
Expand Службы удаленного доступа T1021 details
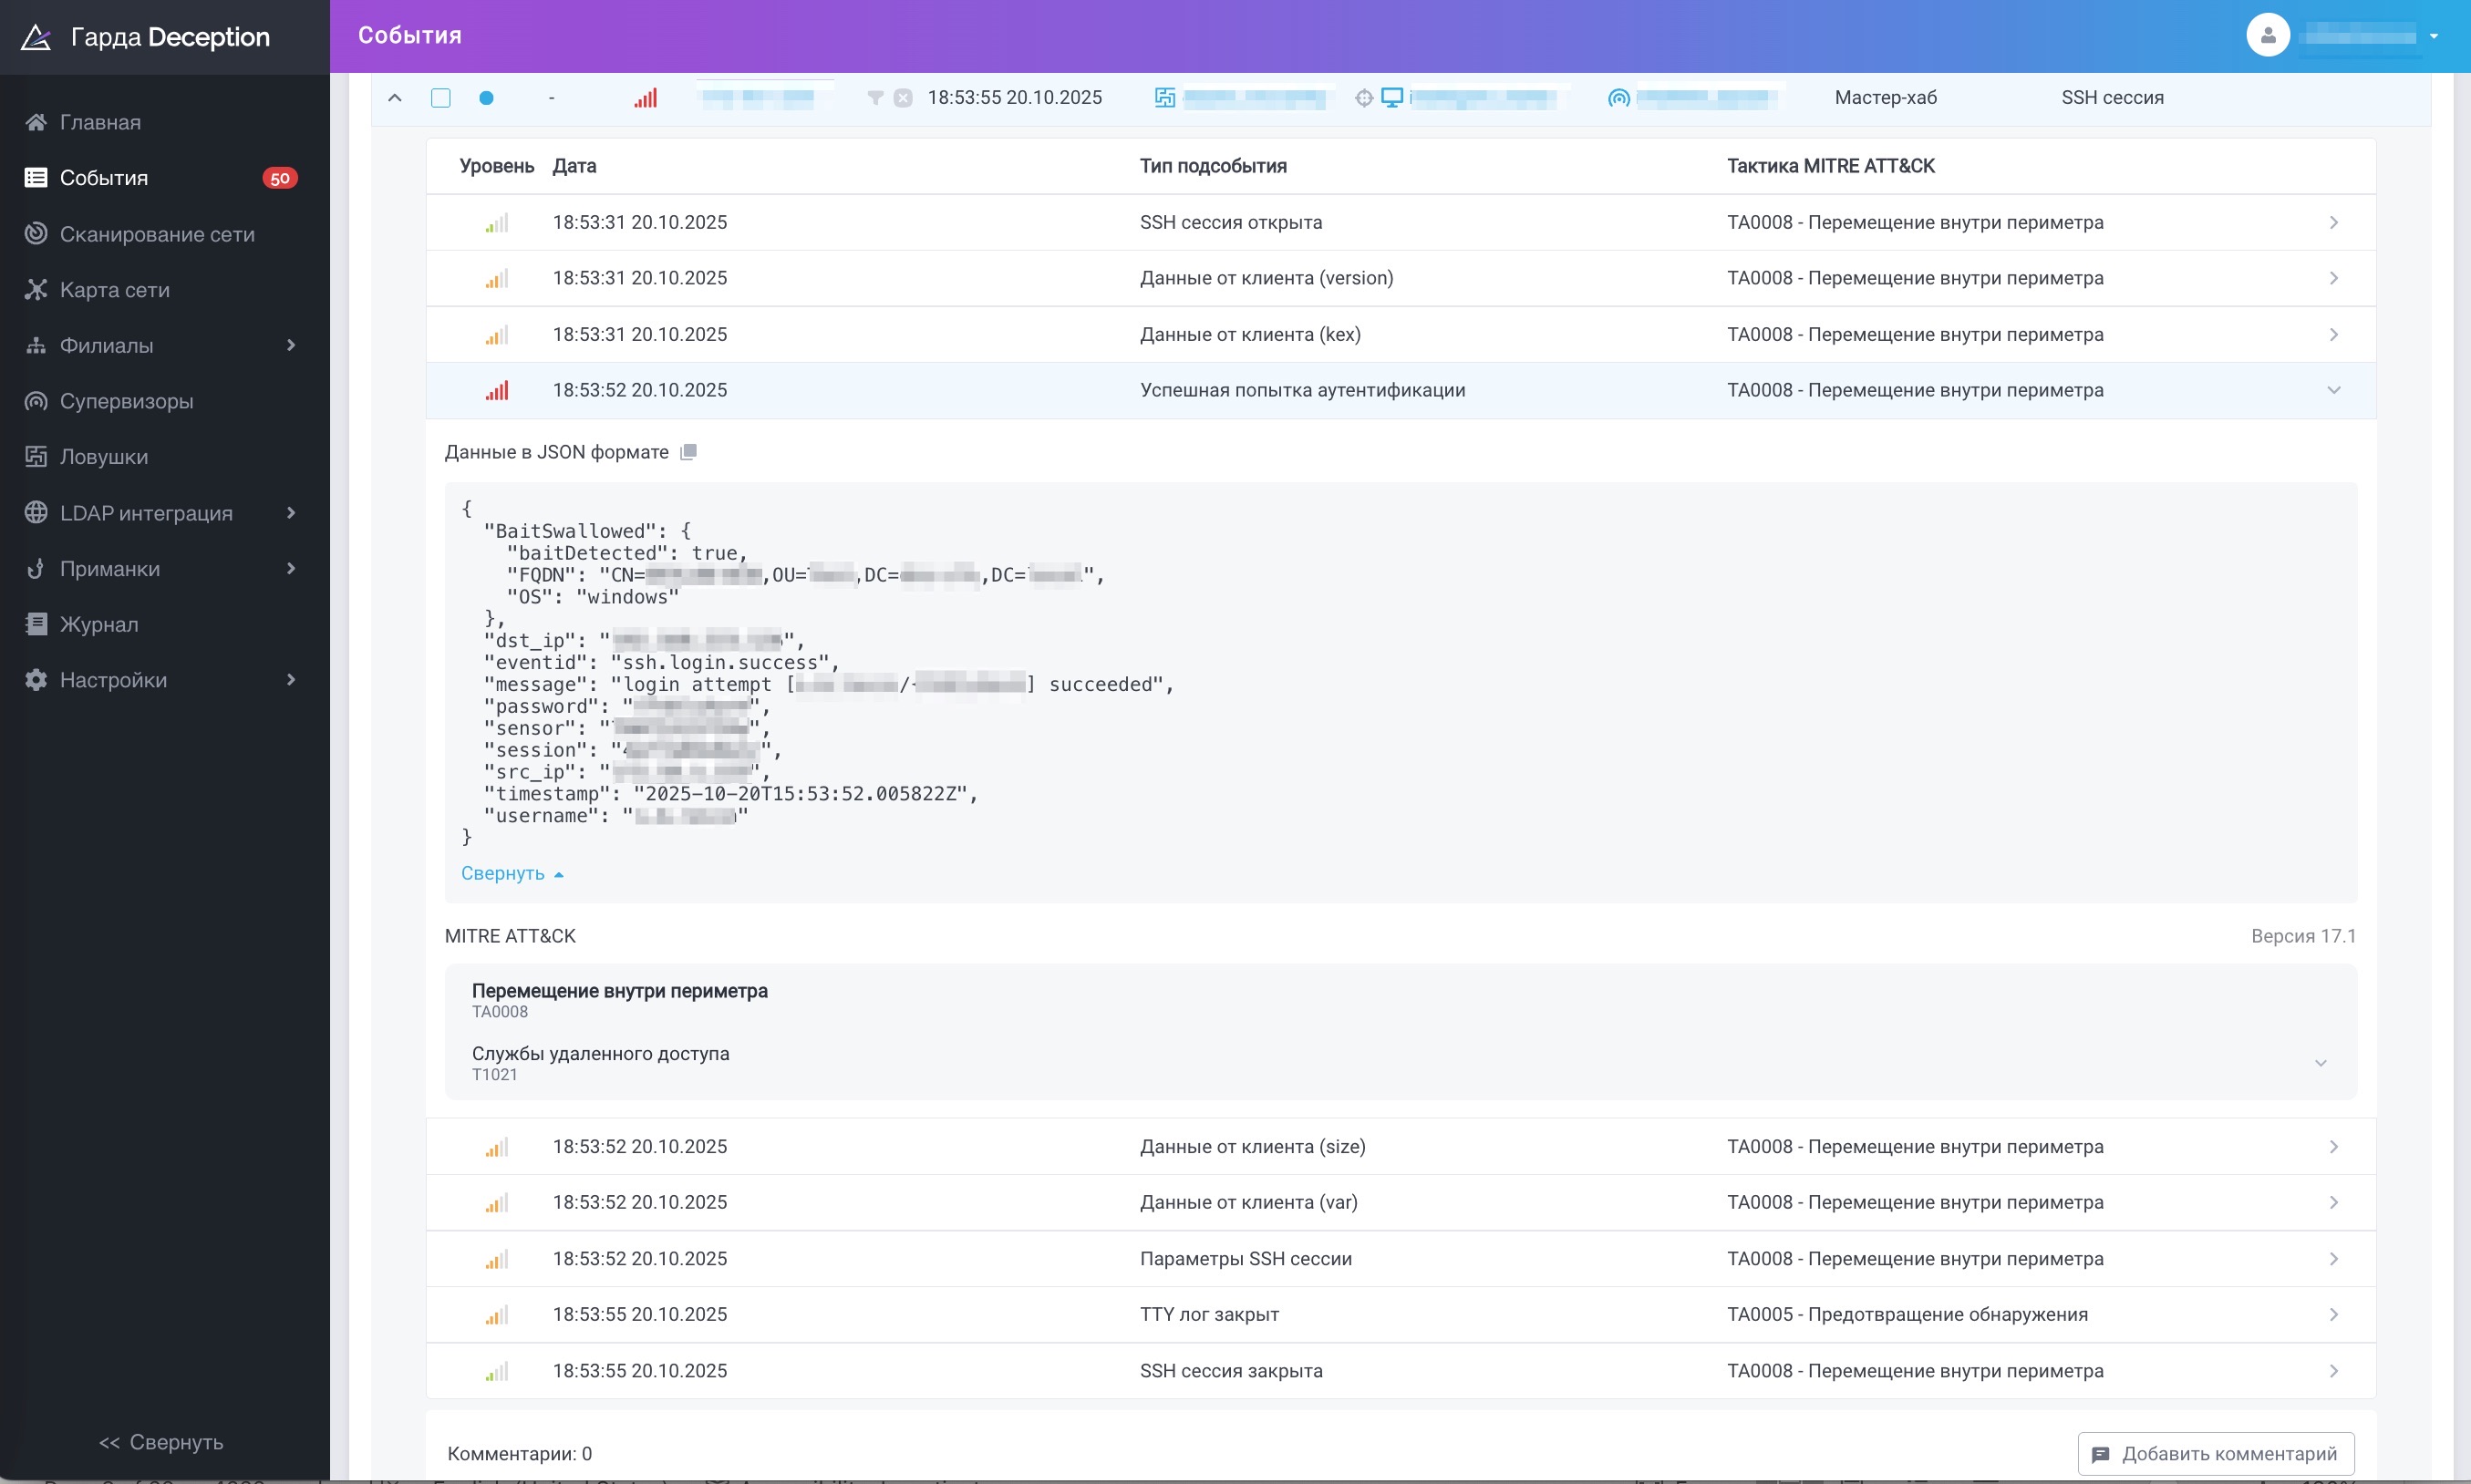[2320, 1063]
